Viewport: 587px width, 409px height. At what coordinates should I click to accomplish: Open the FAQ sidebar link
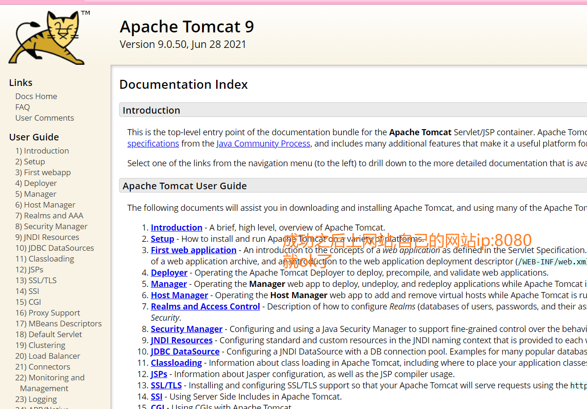23,107
